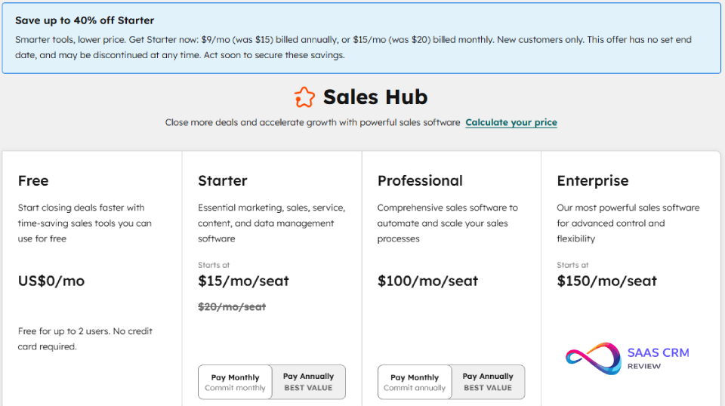Image resolution: width=725 pixels, height=406 pixels.
Task: Click the SAAS CRM REVIEW watermark text
Action: (658, 358)
